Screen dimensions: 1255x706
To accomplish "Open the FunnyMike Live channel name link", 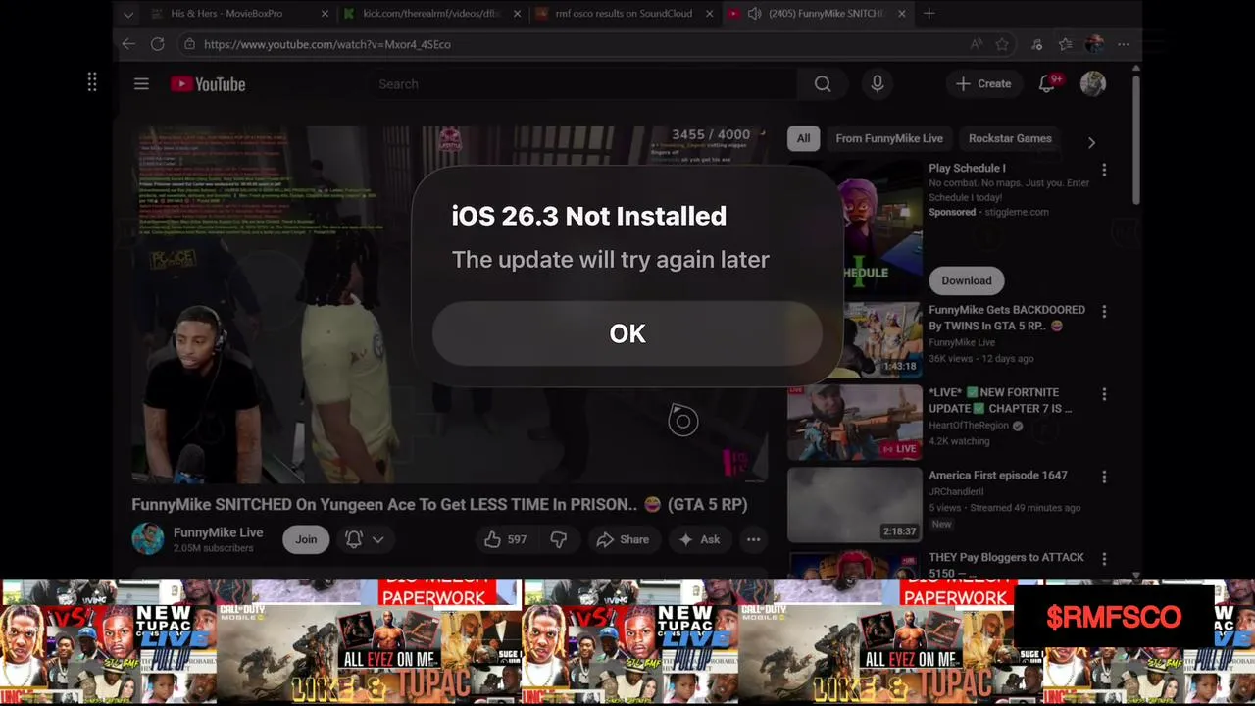I will (218, 532).
